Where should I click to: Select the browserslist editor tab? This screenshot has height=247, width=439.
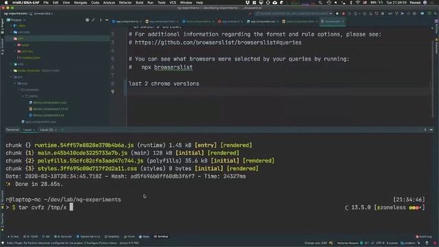[333, 21]
